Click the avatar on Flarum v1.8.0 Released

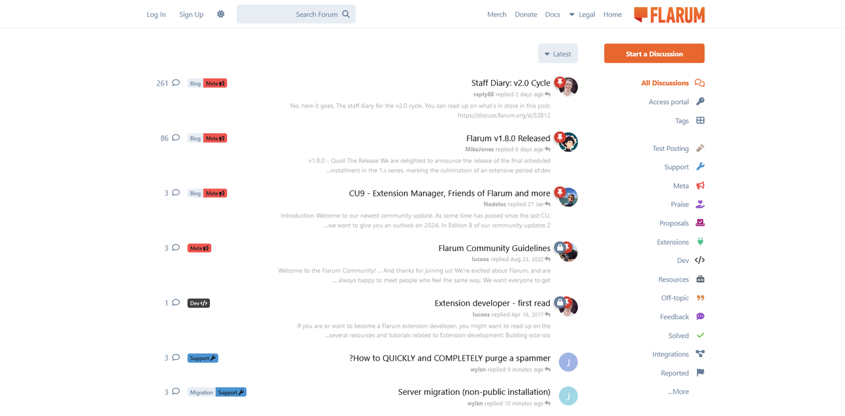tap(568, 142)
